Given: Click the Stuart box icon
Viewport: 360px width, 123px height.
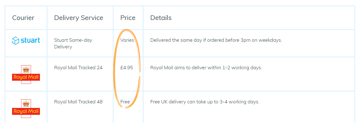Looking at the screenshot, I should click(x=15, y=40).
